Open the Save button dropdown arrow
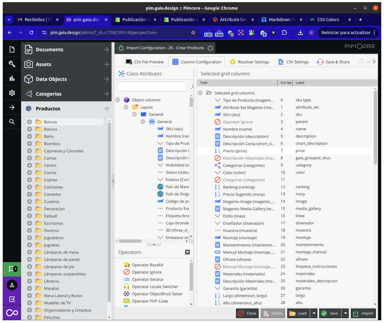 (x=345, y=313)
